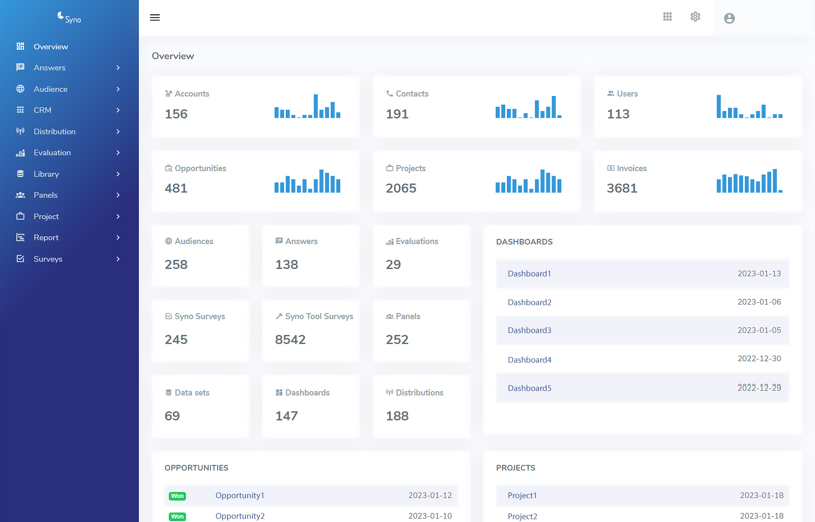Open the Dashboard3 link
The height and width of the screenshot is (522, 815).
(530, 330)
